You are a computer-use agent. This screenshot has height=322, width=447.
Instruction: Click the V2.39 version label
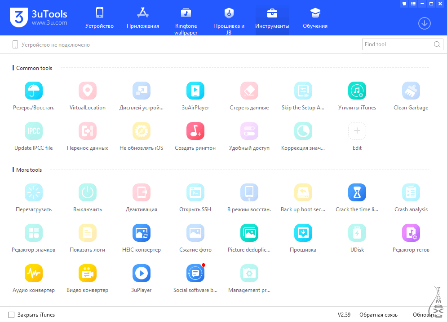[x=344, y=315]
